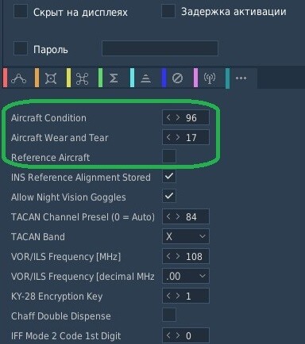Decrease Aircraft Wear and Tear value
Image resolution: width=305 pixels, height=344 pixels.
pyautogui.click(x=168, y=137)
